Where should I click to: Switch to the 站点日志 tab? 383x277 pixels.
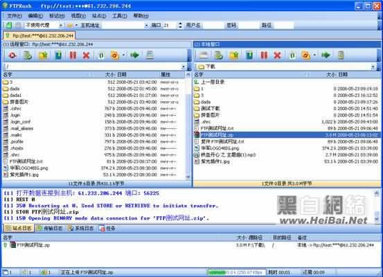coord(19,229)
